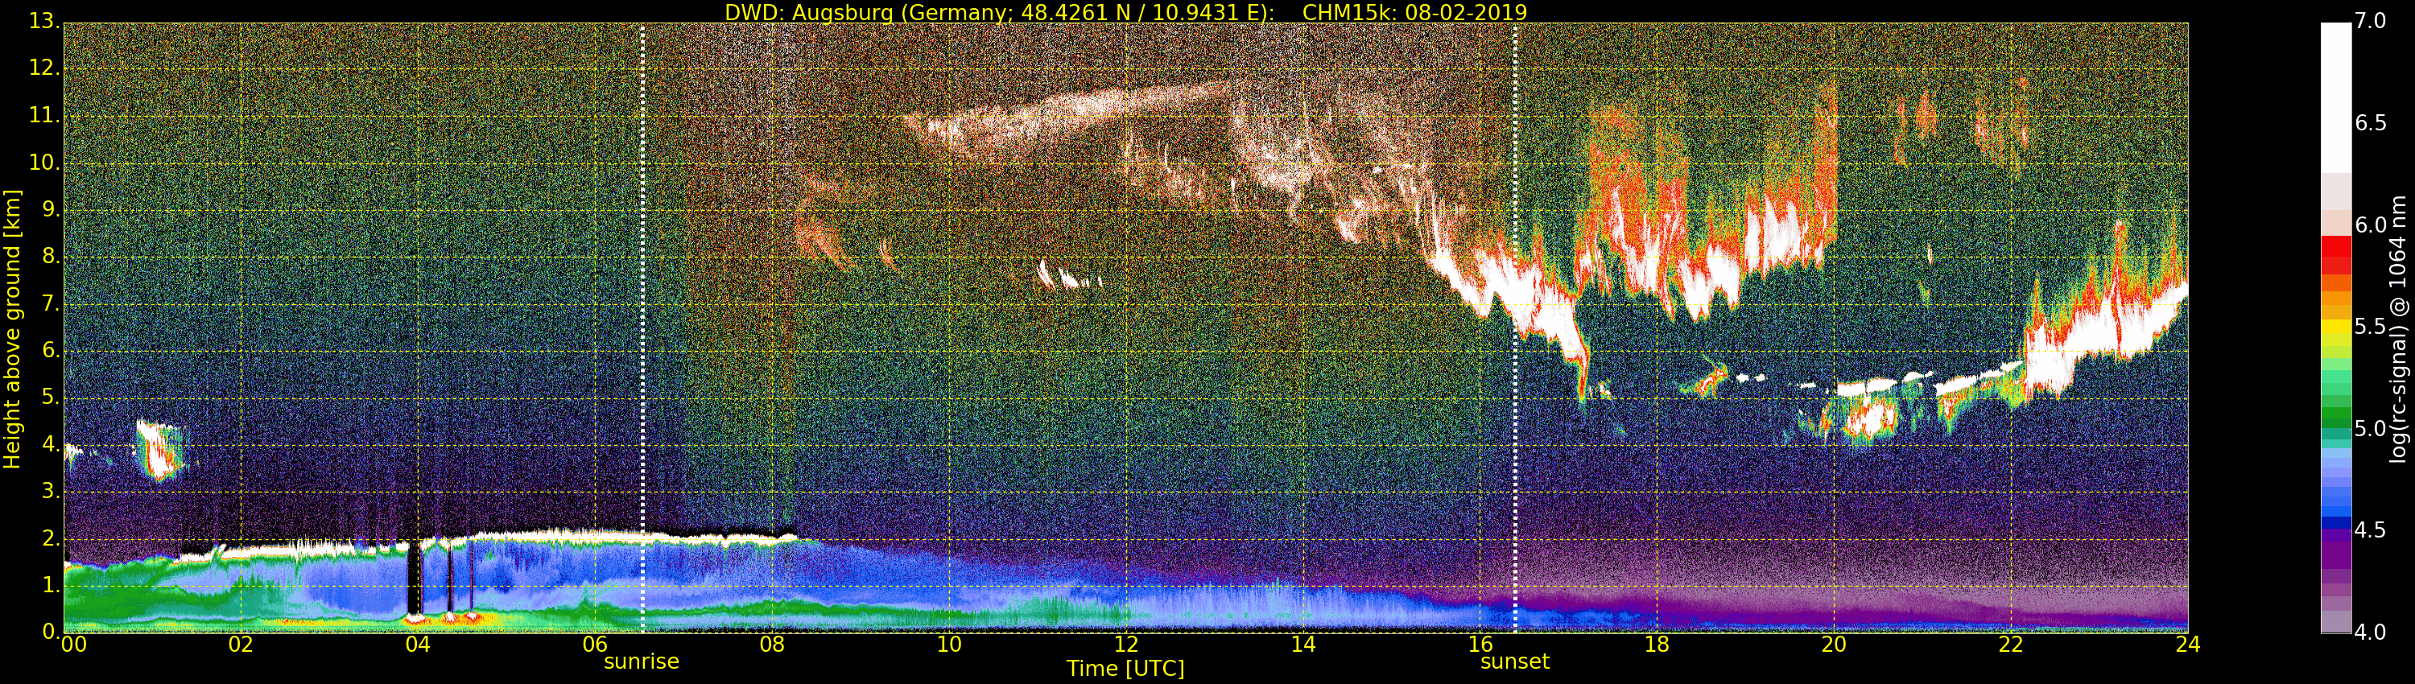The height and width of the screenshot is (684, 2415).
Task: Click the x-axis tick label '22'
Action: click(2011, 644)
